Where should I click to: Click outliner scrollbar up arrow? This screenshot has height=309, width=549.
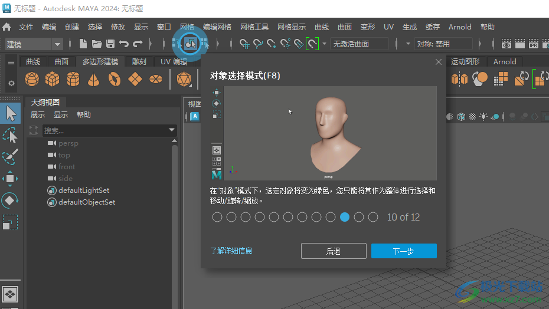point(174,141)
